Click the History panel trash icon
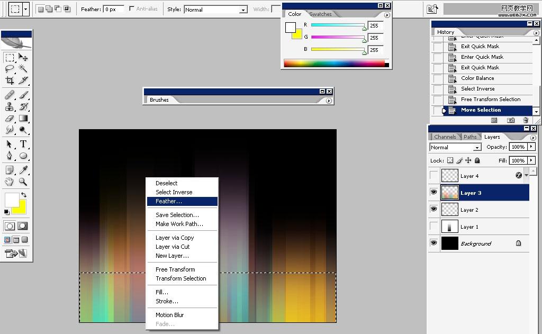This screenshot has height=334, width=542. click(x=526, y=120)
